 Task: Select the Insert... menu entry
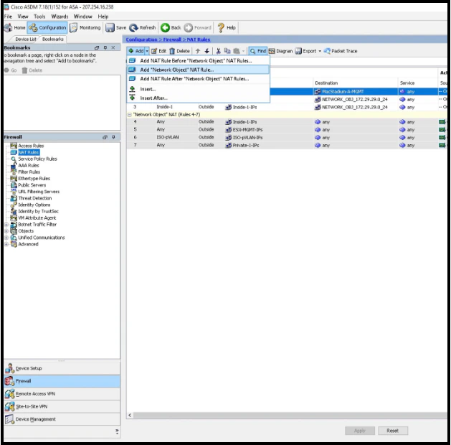point(198,89)
